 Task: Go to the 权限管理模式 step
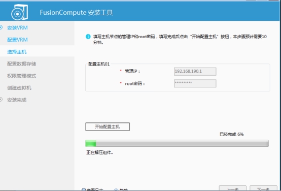(x=21, y=76)
